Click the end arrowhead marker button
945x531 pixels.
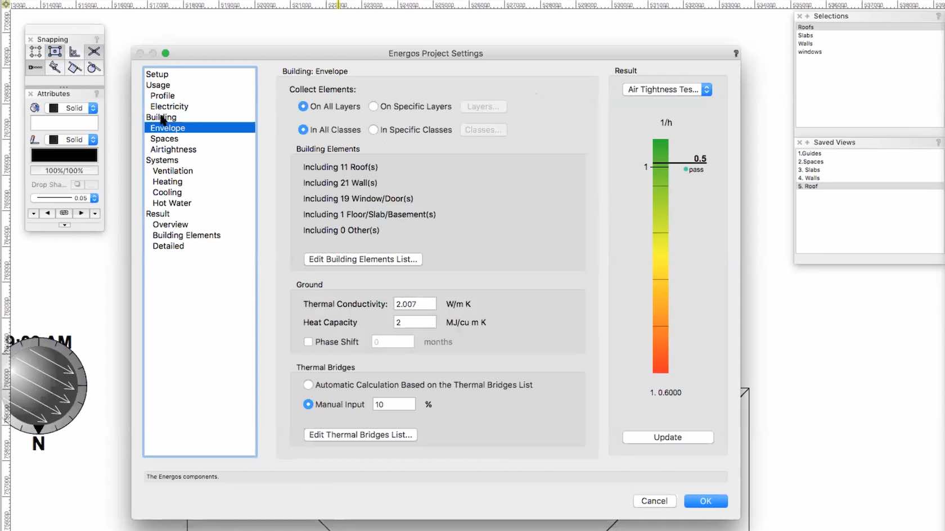[81, 214]
